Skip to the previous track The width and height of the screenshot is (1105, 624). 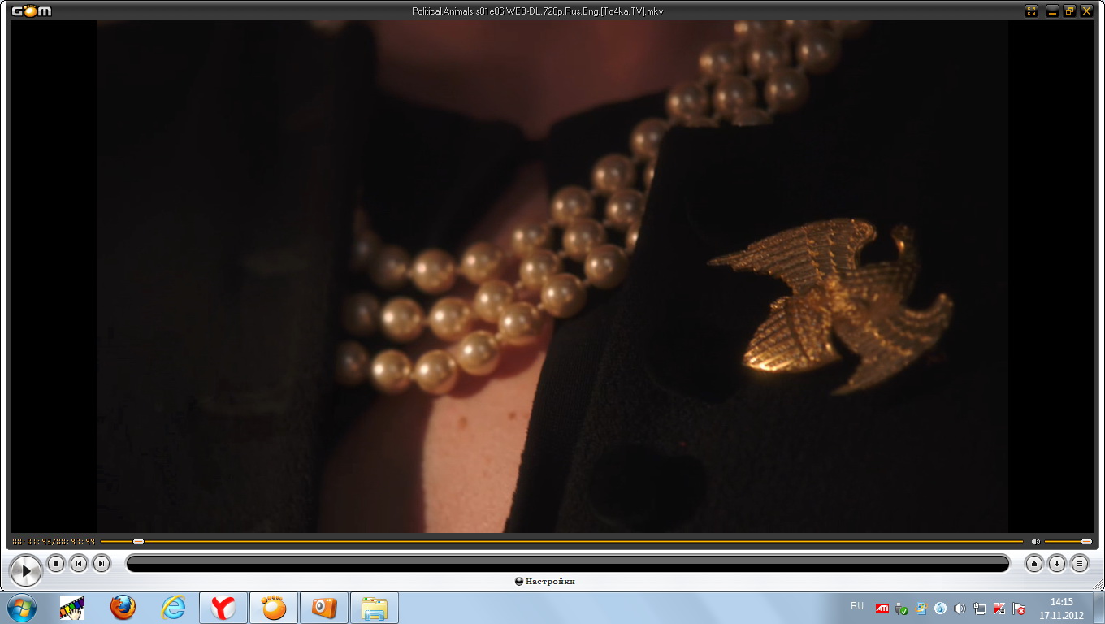pyautogui.click(x=78, y=563)
